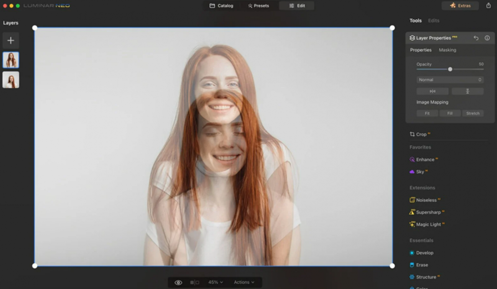This screenshot has height=289, width=497.
Task: Open the Masking sub-tab
Action: [447, 50]
